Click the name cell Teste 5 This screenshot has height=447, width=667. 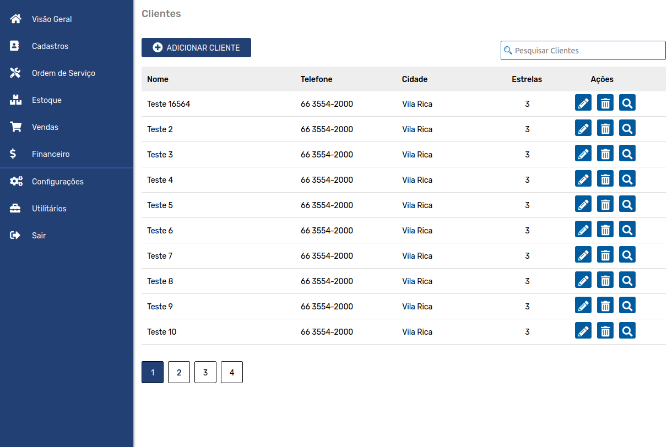pos(160,205)
